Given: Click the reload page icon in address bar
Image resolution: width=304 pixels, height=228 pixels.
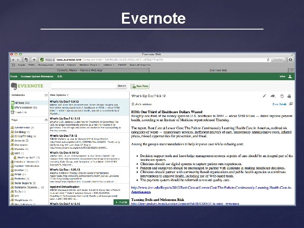Looking at the screenshot, I should click(x=268, y=60).
